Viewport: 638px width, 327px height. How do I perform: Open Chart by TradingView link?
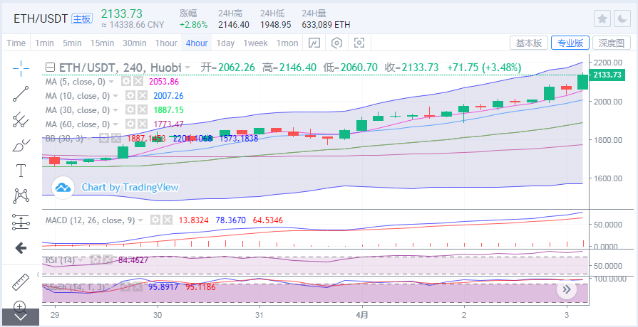130,187
